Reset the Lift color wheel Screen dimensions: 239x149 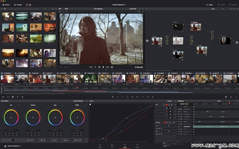point(19,105)
